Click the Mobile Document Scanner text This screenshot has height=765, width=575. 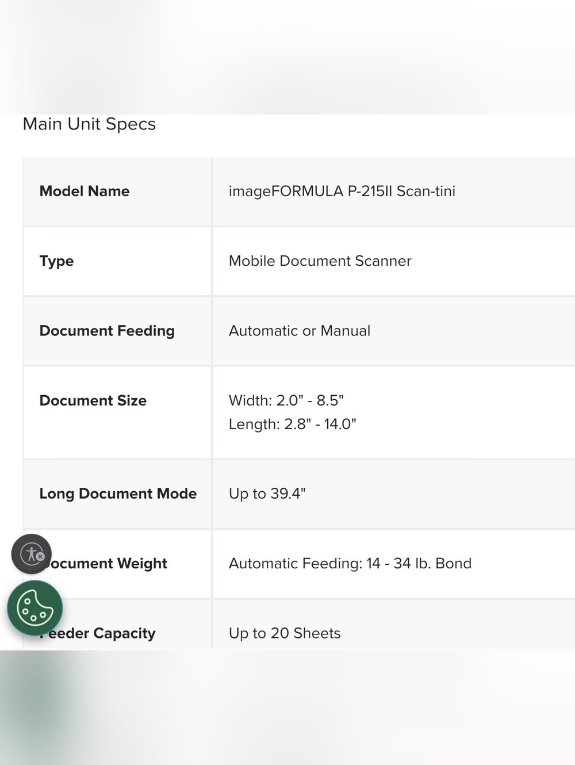tap(320, 261)
